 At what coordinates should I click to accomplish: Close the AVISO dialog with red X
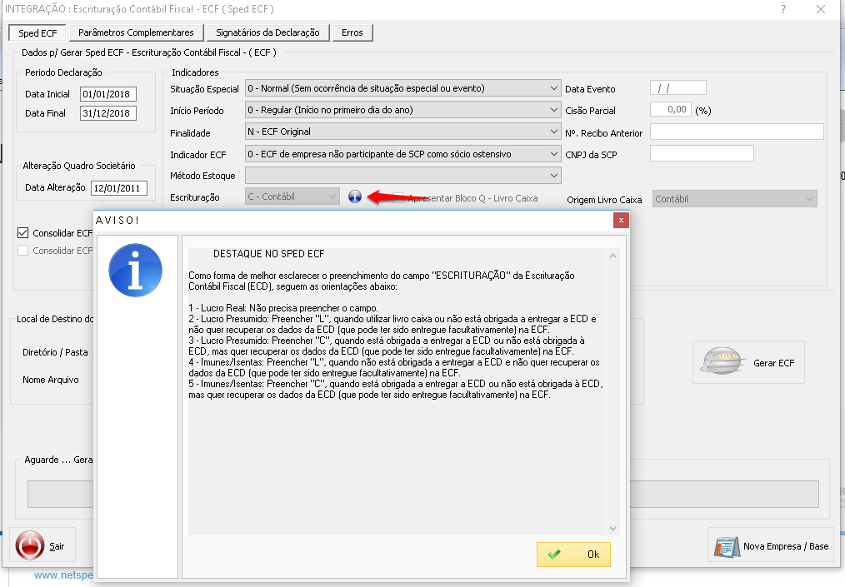[620, 220]
